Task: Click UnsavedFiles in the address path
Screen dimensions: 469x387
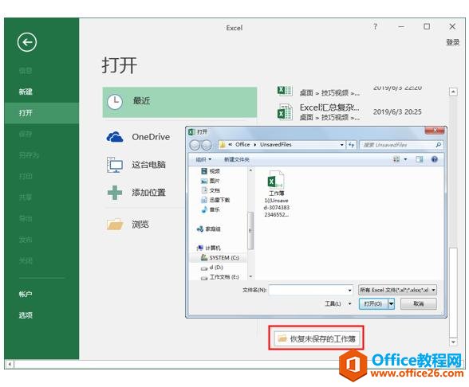Action: coord(275,145)
